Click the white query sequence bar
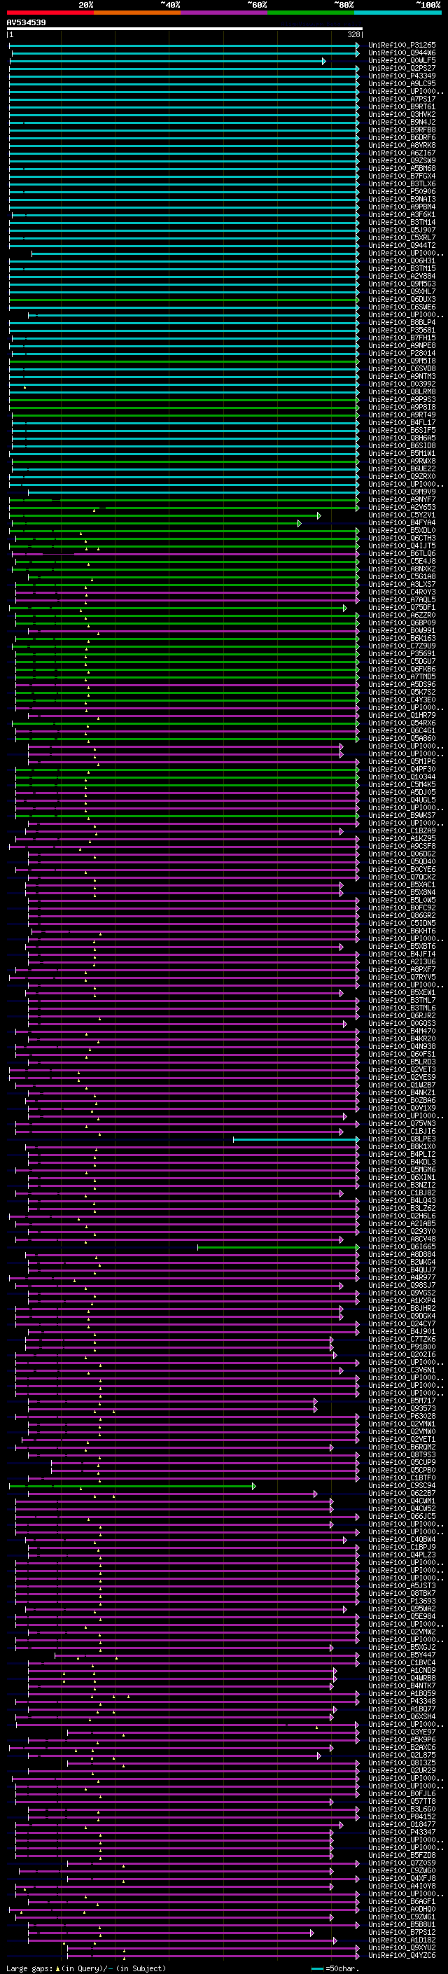This screenshot has height=1974, width=448. tap(185, 29)
